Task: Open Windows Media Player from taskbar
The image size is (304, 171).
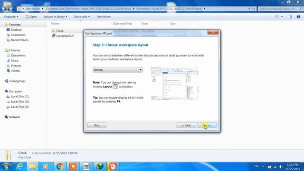Action: point(46,167)
